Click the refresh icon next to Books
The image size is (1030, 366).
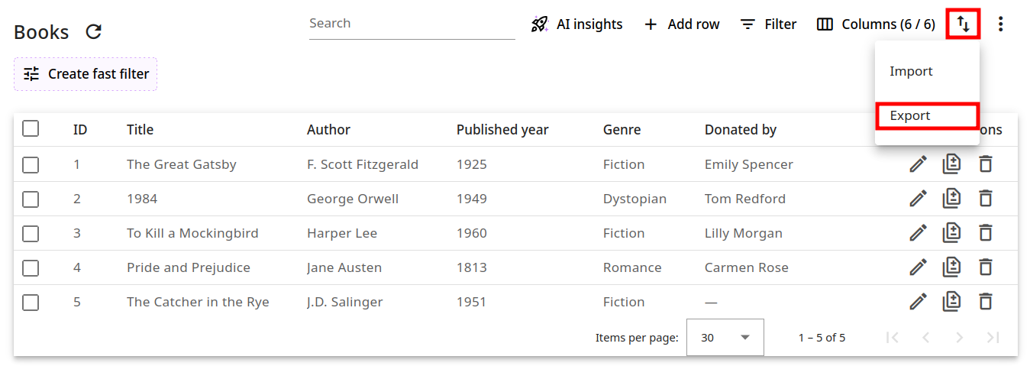coord(93,32)
